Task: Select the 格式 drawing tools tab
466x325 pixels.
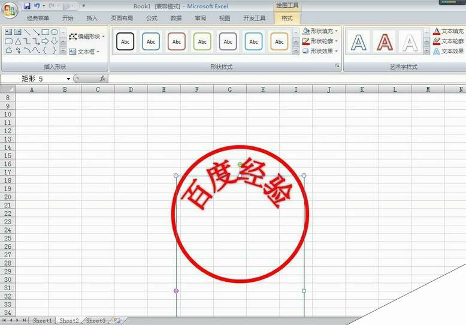Action: (287, 18)
